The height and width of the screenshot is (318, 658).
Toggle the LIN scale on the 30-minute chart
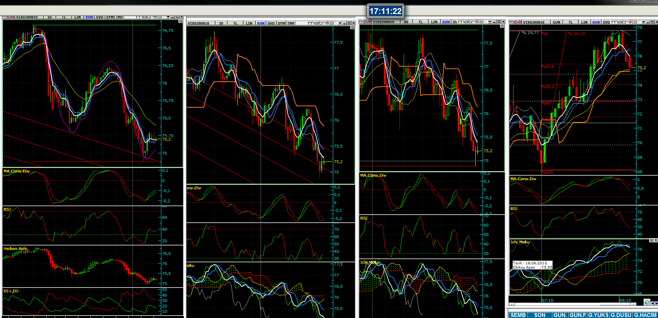coord(249,23)
